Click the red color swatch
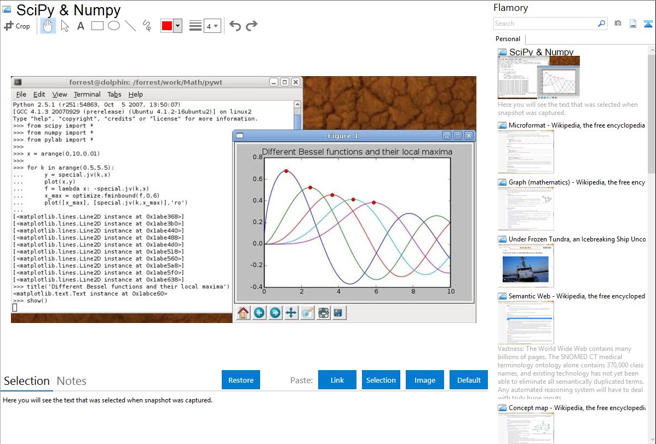The image size is (656, 444). tap(167, 26)
